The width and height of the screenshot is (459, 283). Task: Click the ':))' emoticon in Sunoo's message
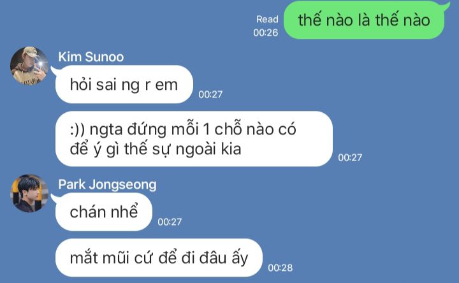(78, 129)
